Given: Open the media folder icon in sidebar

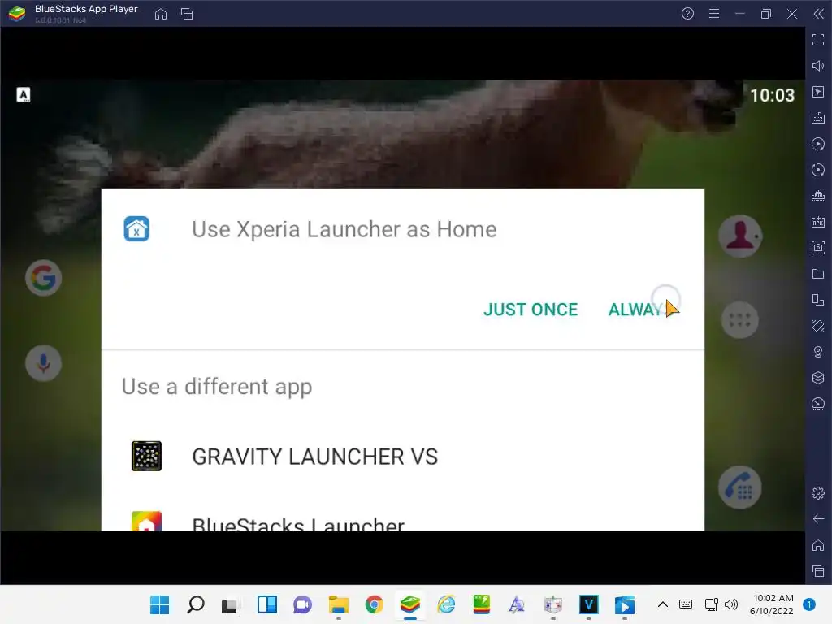Looking at the screenshot, I should coord(818,274).
